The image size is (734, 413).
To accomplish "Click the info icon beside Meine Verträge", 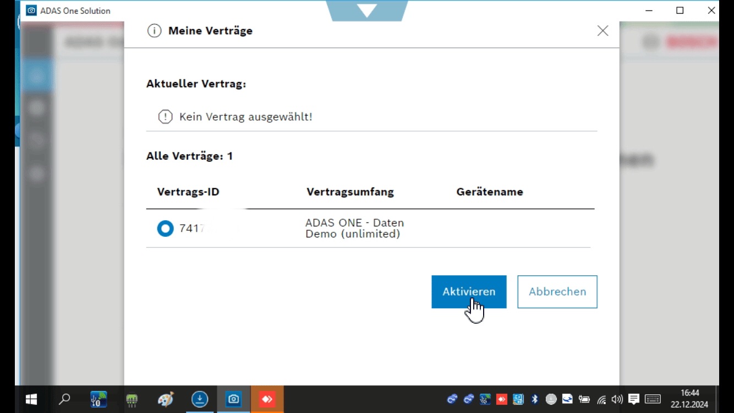I will 154,31.
